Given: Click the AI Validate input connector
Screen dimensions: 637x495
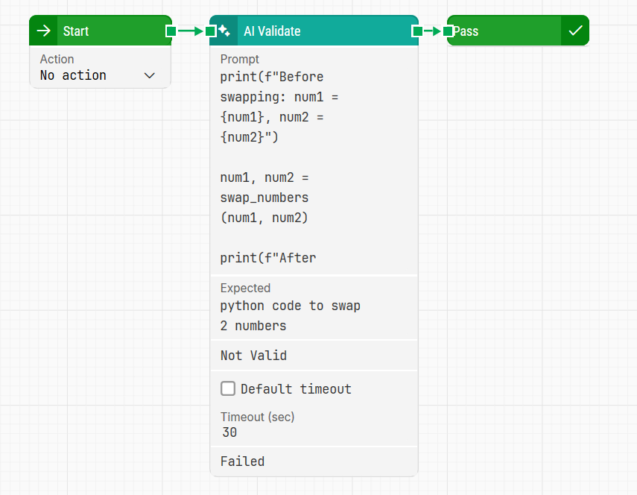Looking at the screenshot, I should 210,31.
